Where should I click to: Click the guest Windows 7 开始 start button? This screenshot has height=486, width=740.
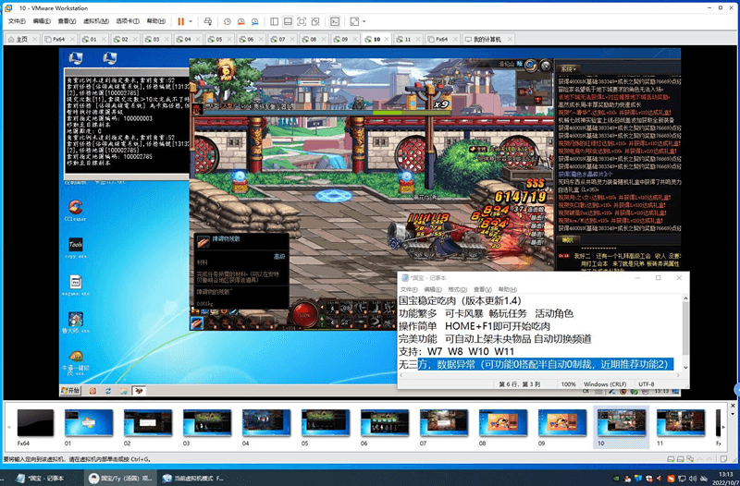(71, 390)
